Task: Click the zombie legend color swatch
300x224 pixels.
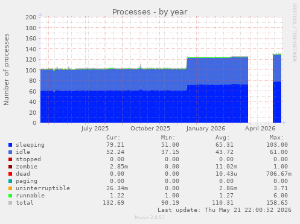Action: [10, 167]
